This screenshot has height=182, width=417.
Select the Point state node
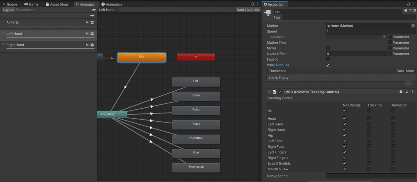coord(196,110)
